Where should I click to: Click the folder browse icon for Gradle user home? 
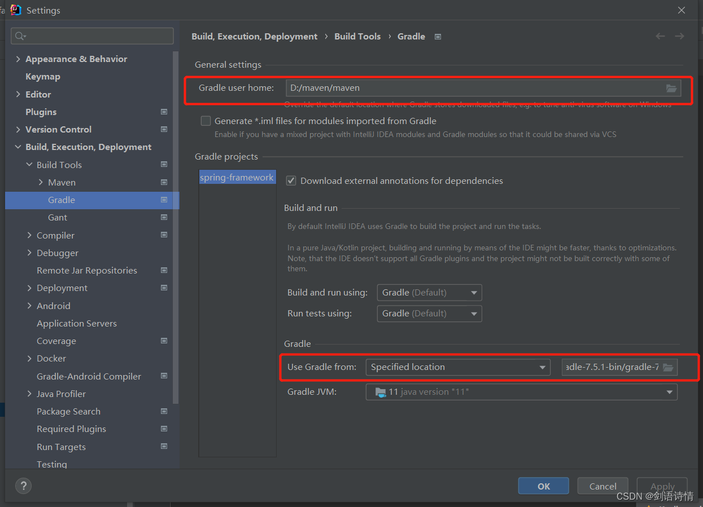point(671,88)
